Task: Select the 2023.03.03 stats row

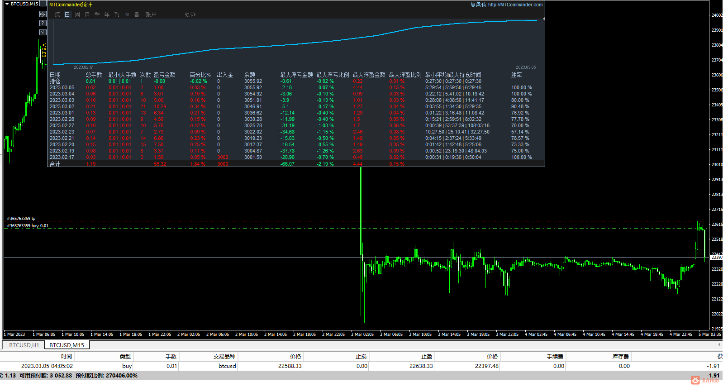Action: pos(296,100)
